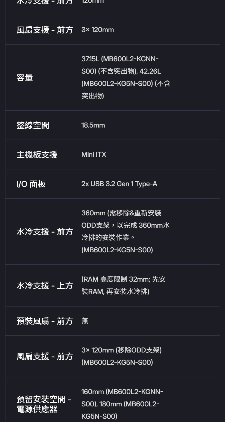Click the 主機板支援 label
This screenshot has height=422, width=225.
tap(37, 155)
